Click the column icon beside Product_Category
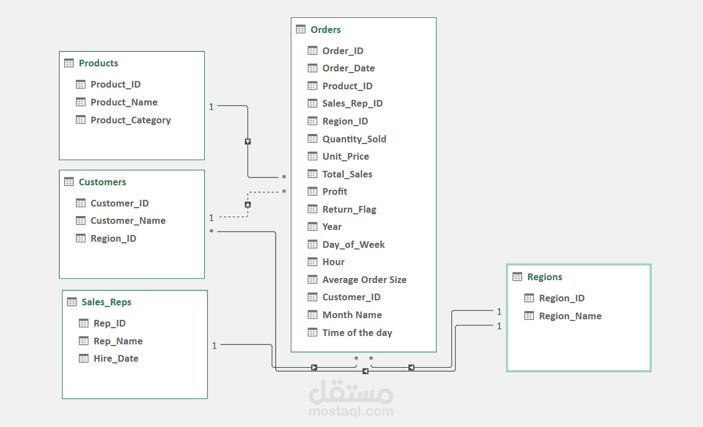Screen dimensions: 703x427 [x=81, y=120]
